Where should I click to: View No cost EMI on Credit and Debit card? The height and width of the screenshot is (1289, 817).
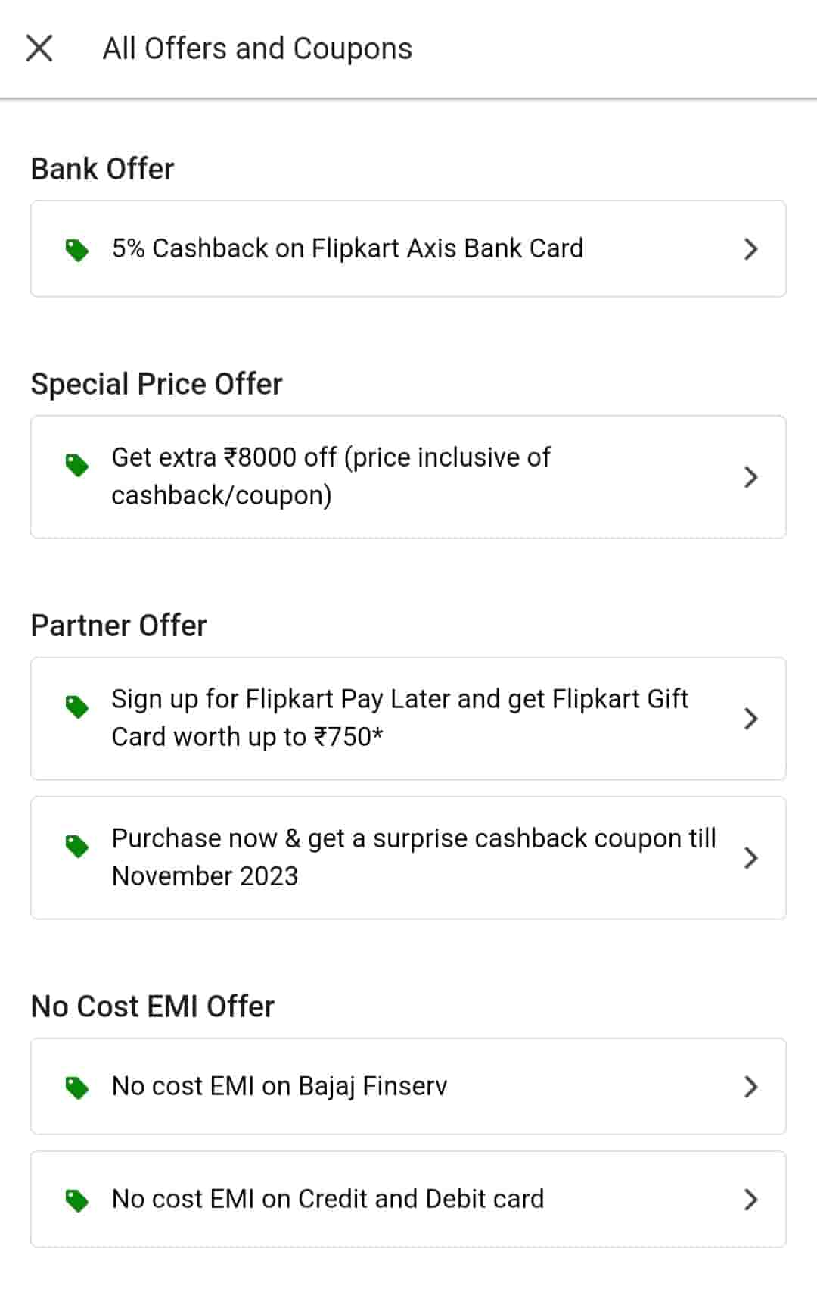328,1200
